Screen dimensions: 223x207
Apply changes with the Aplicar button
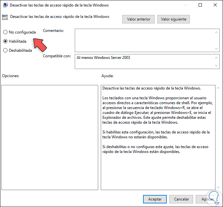207,199
